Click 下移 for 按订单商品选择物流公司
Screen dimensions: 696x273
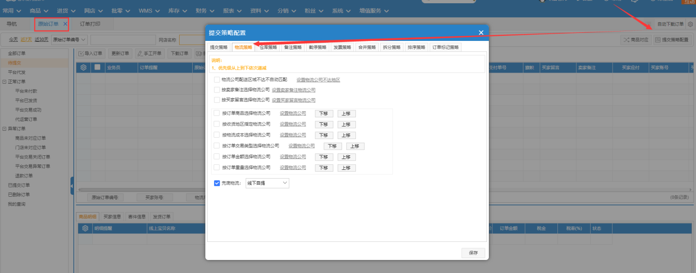(x=324, y=113)
